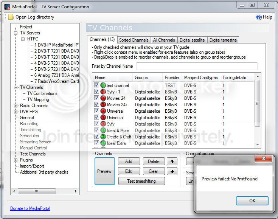Toggle the Syfy channel checkbox
The width and height of the screenshot is (278, 219).
tap(96, 124)
